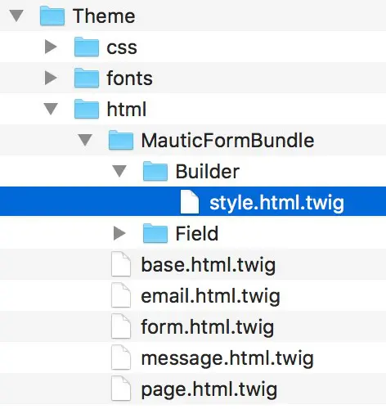The width and height of the screenshot is (386, 409).
Task: Choose the form.html.twig file
Action: tap(208, 327)
